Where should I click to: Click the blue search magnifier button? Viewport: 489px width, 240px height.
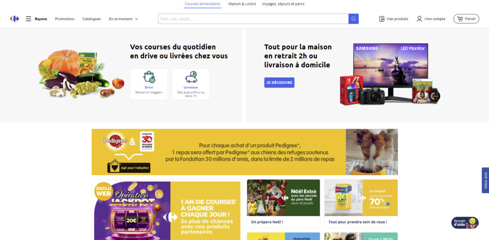353,19
